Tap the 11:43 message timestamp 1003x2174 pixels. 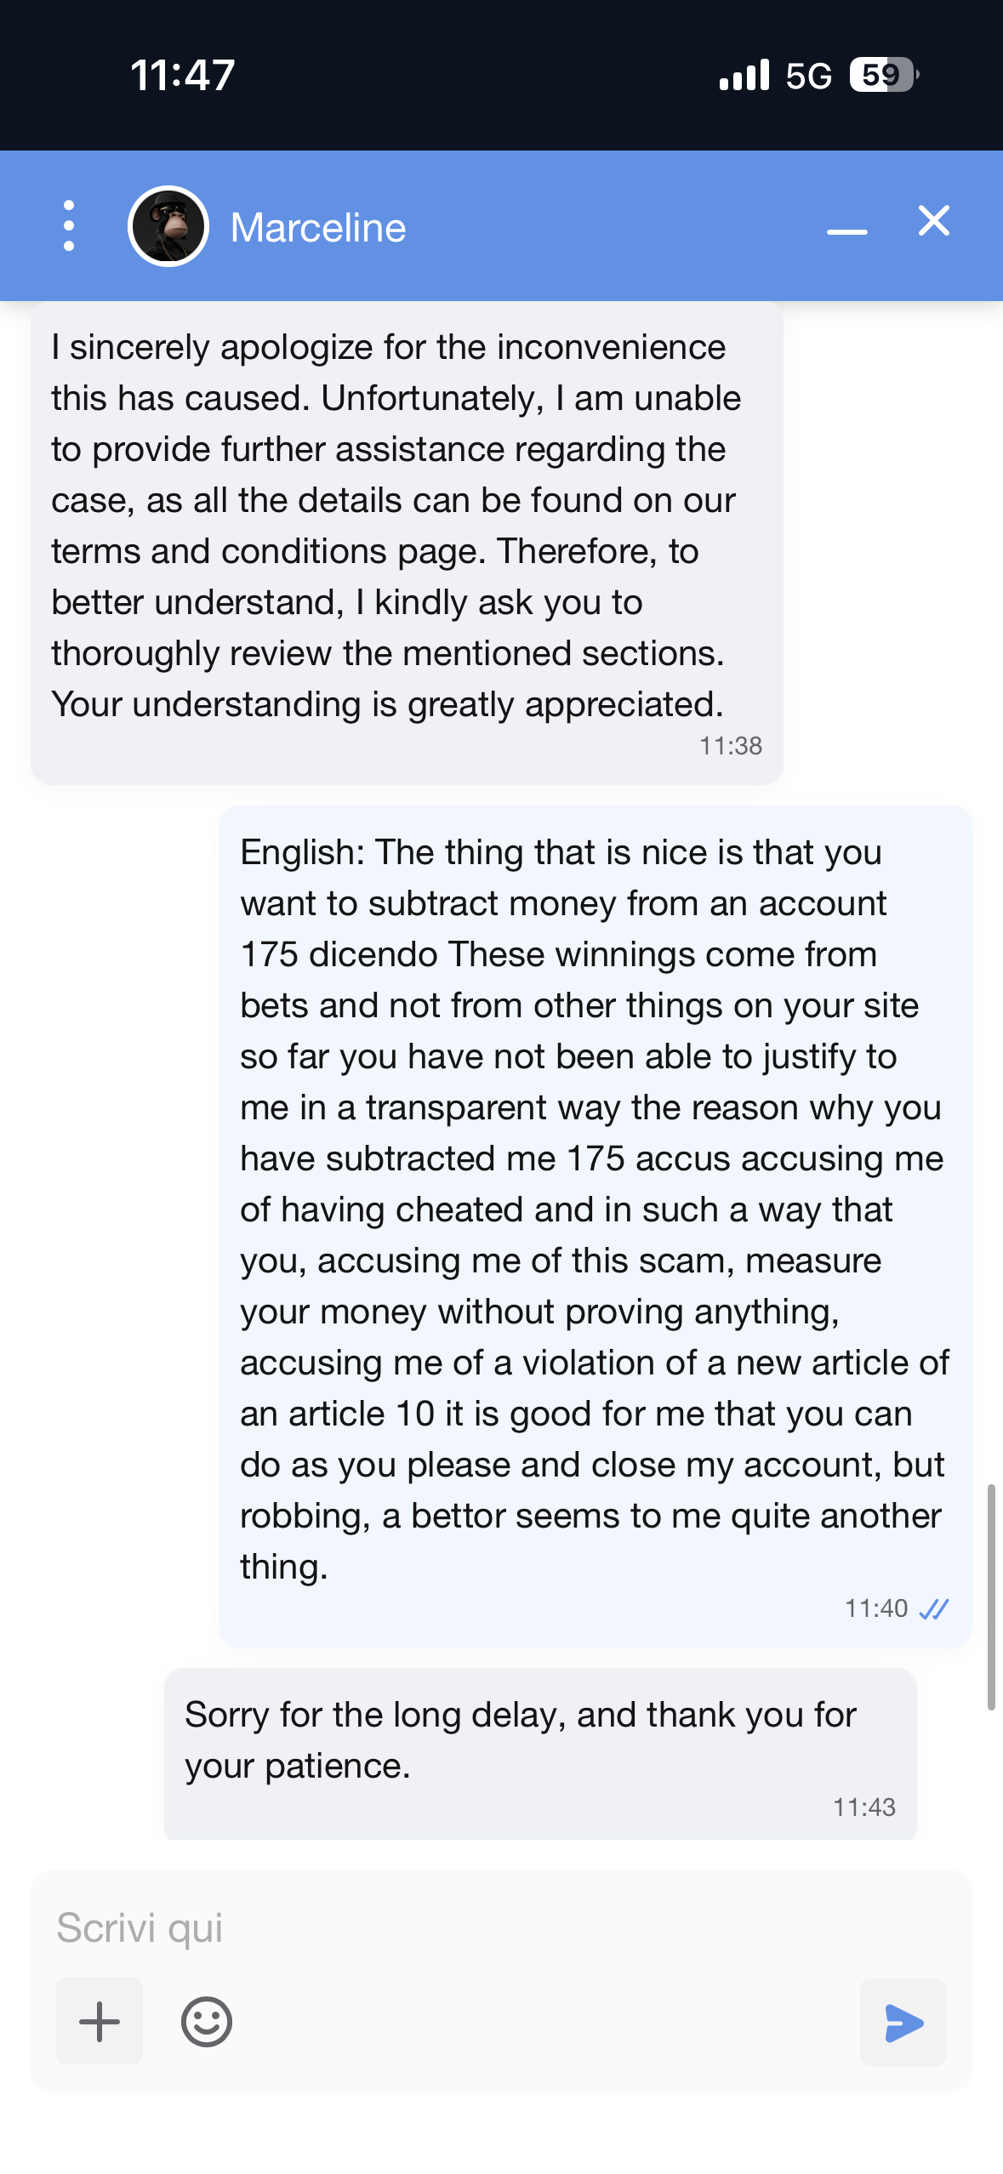[863, 1807]
